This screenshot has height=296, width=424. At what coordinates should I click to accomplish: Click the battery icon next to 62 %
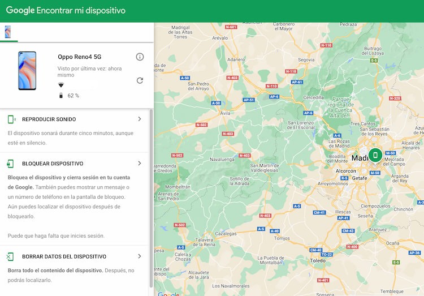point(61,95)
